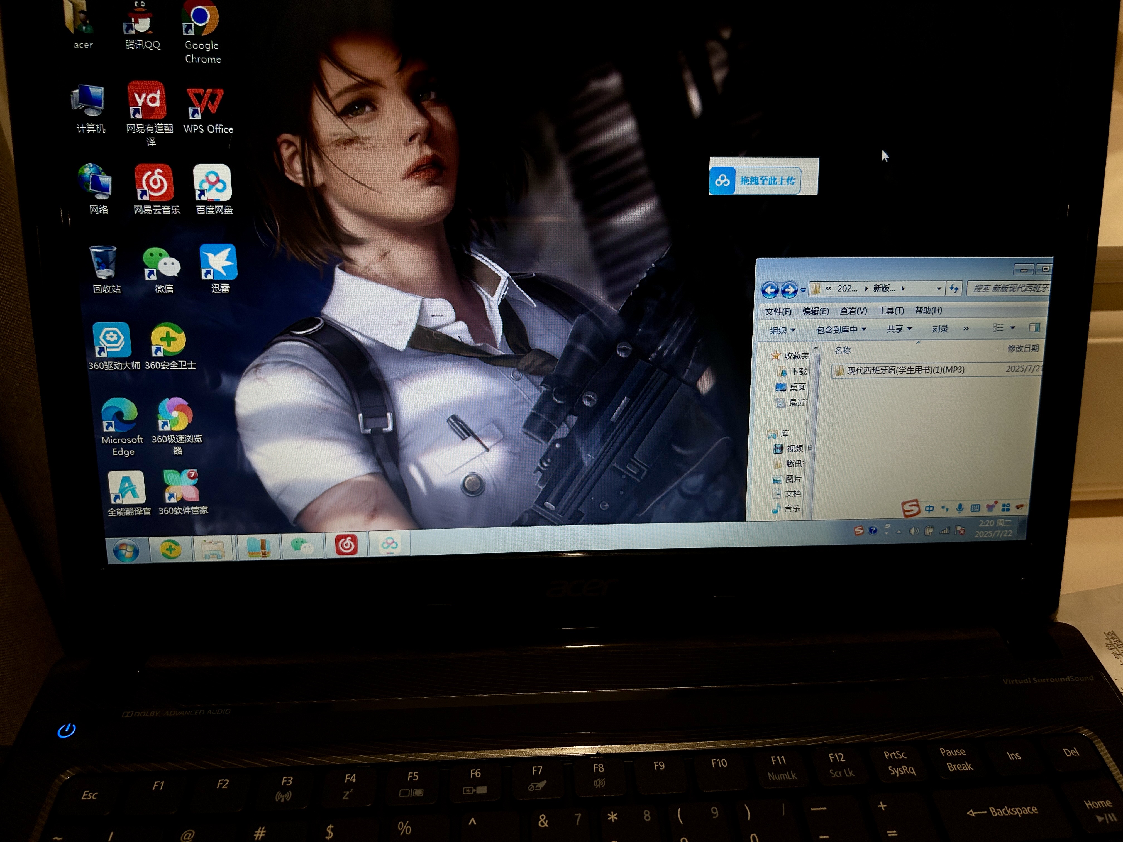
Task: Launch the 网易有道翻译 shortcut
Action: pos(149,114)
